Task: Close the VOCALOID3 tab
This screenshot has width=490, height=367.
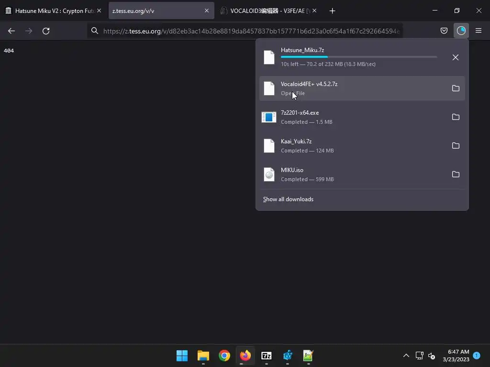Action: tap(314, 11)
